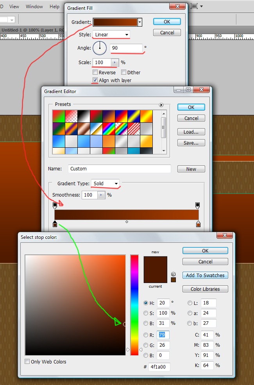Confirm the stop color with OK
This screenshot has height=385, width=254.
[x=205, y=251]
